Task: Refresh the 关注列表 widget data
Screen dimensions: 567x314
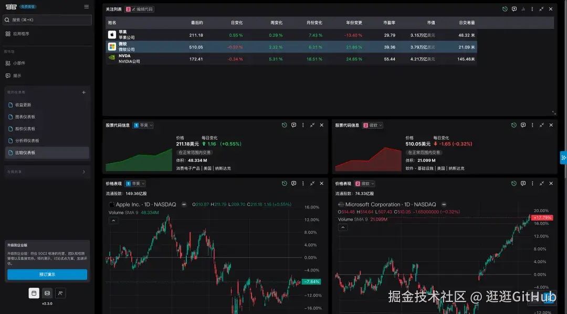Action: point(505,9)
